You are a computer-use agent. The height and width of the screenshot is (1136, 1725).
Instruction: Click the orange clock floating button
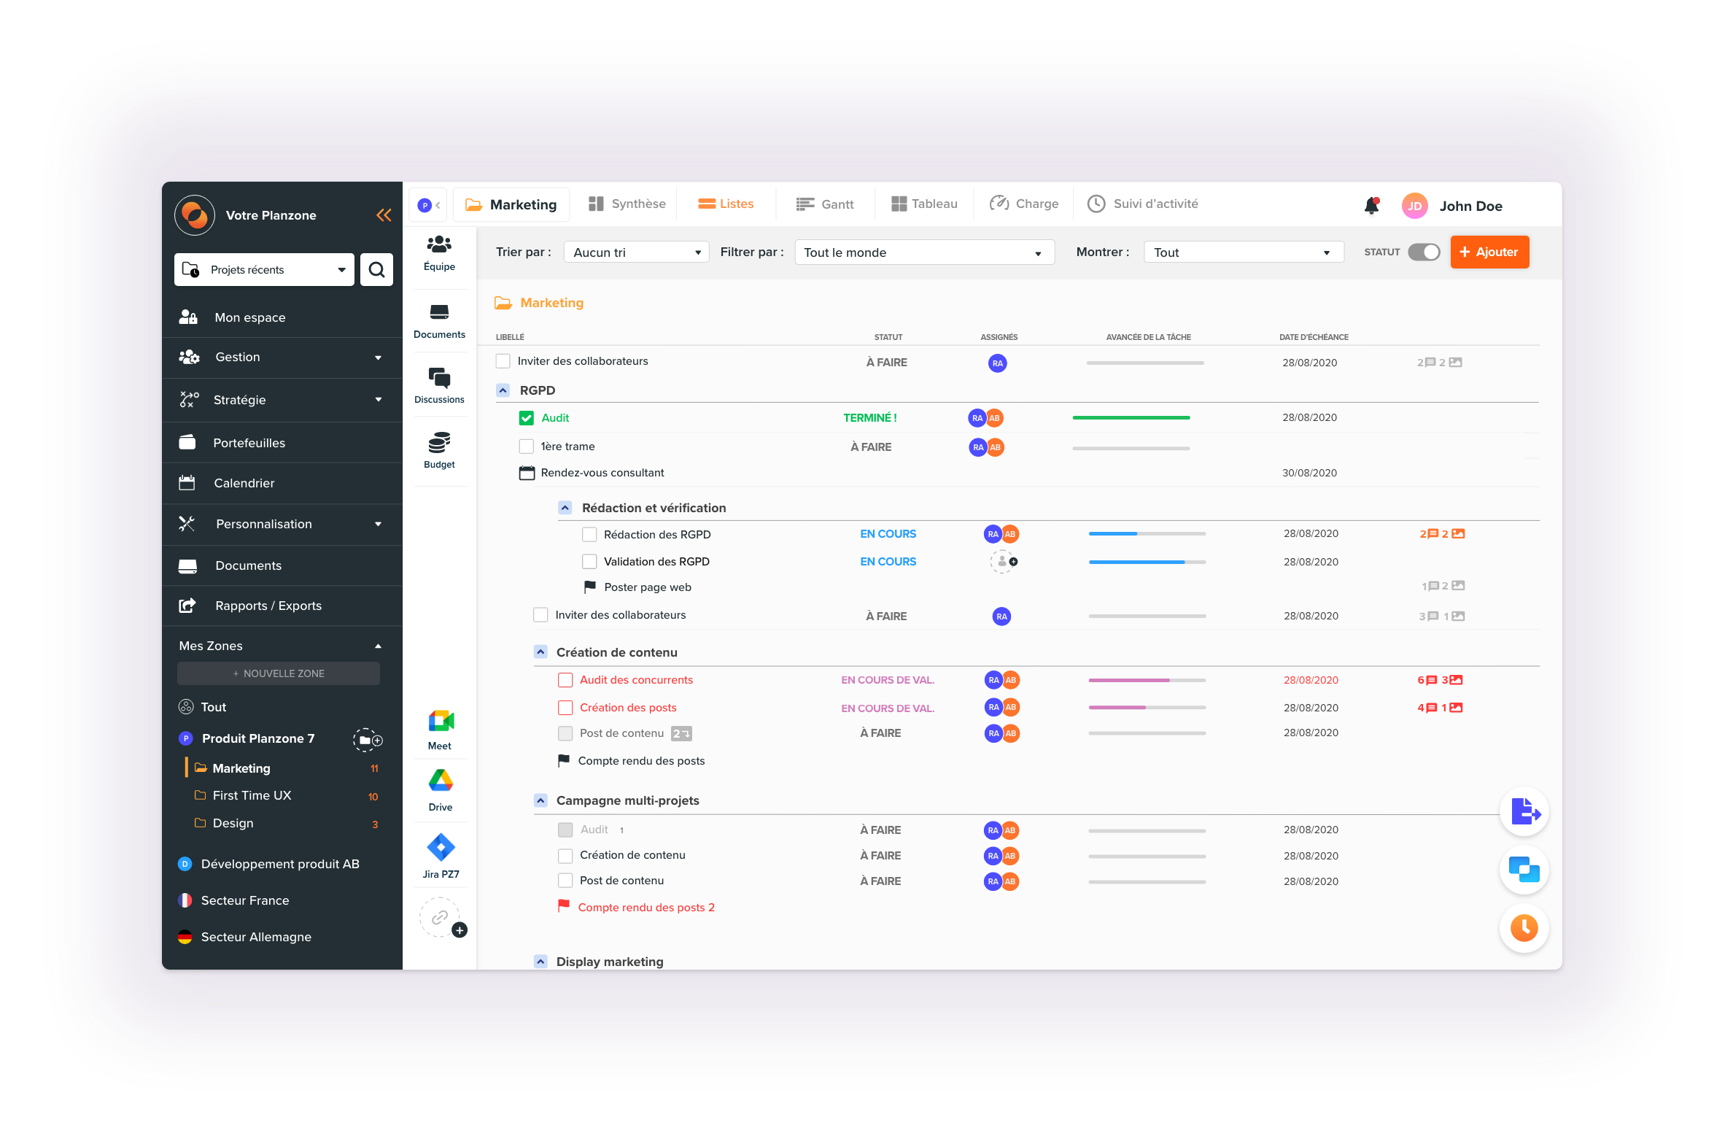(x=1524, y=928)
